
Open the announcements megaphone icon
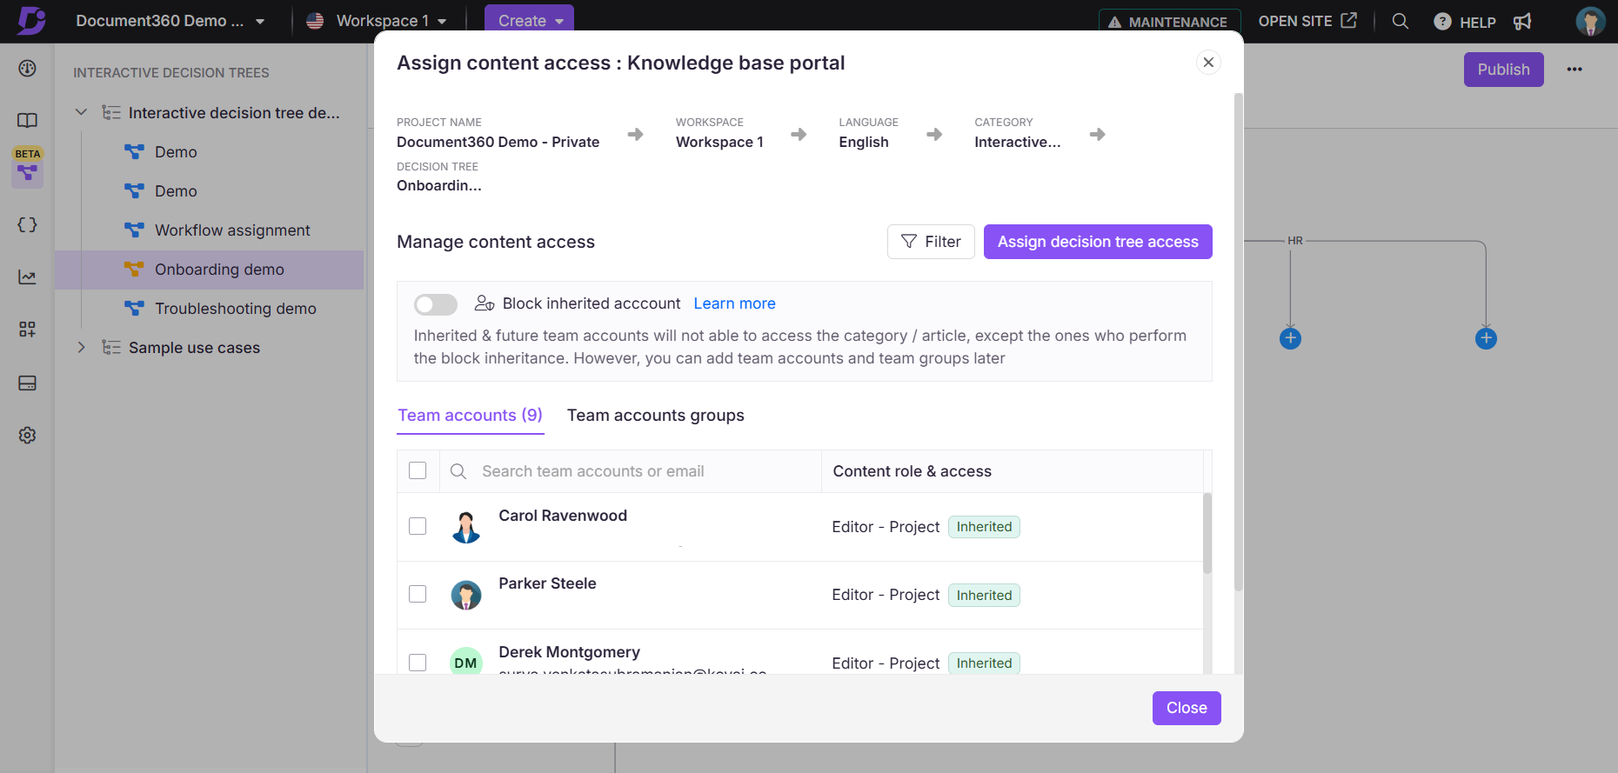tap(1522, 21)
